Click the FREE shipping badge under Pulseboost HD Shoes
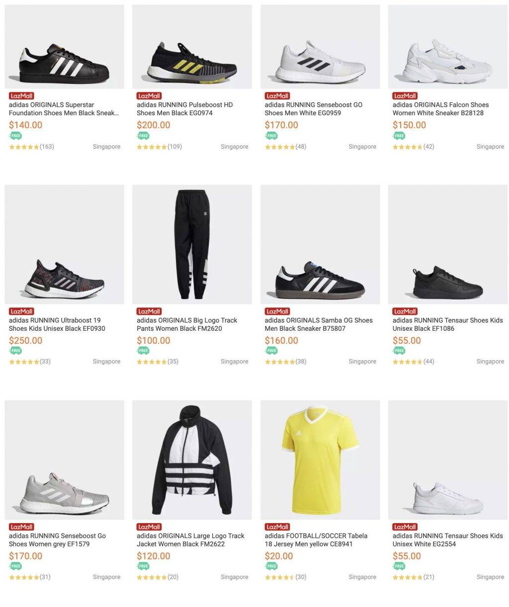509x607 pixels. pos(143,135)
